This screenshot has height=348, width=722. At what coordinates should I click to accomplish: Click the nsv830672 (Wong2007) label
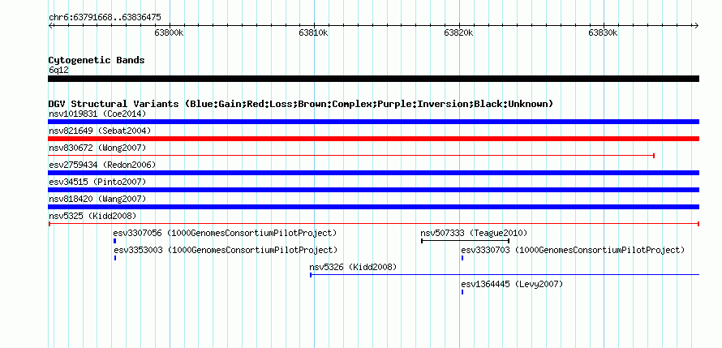97,148
